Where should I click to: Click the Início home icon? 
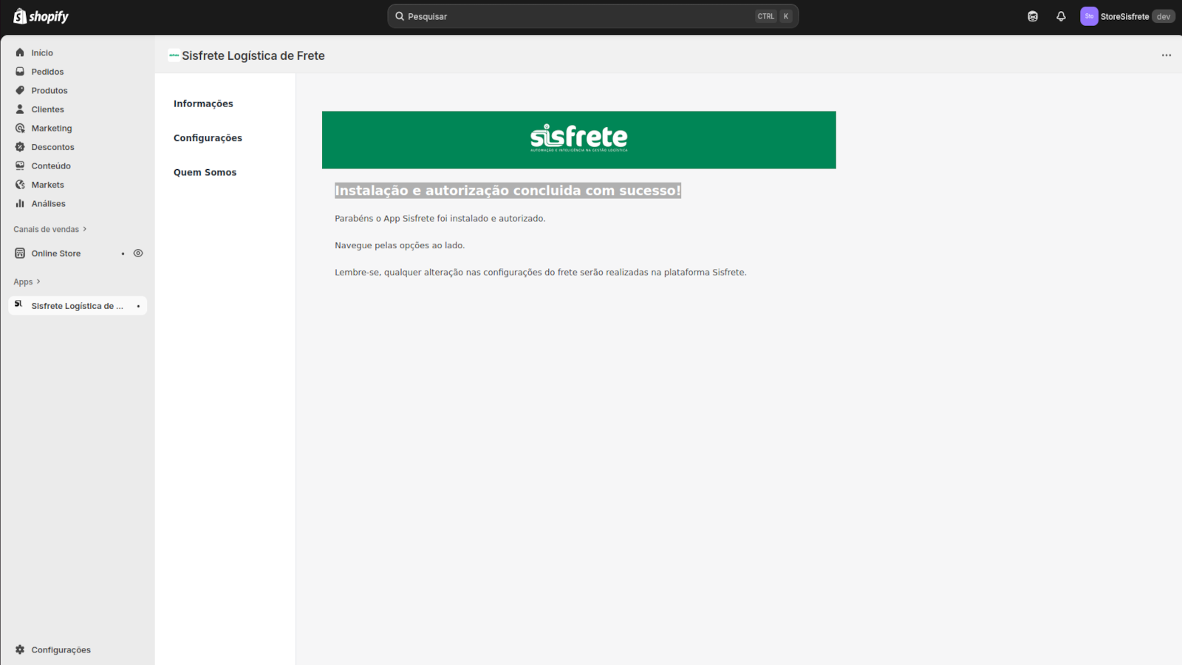(20, 52)
